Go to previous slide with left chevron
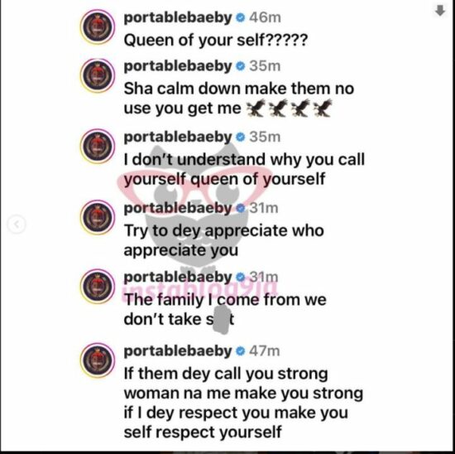This screenshot has width=455, height=454. point(17,224)
